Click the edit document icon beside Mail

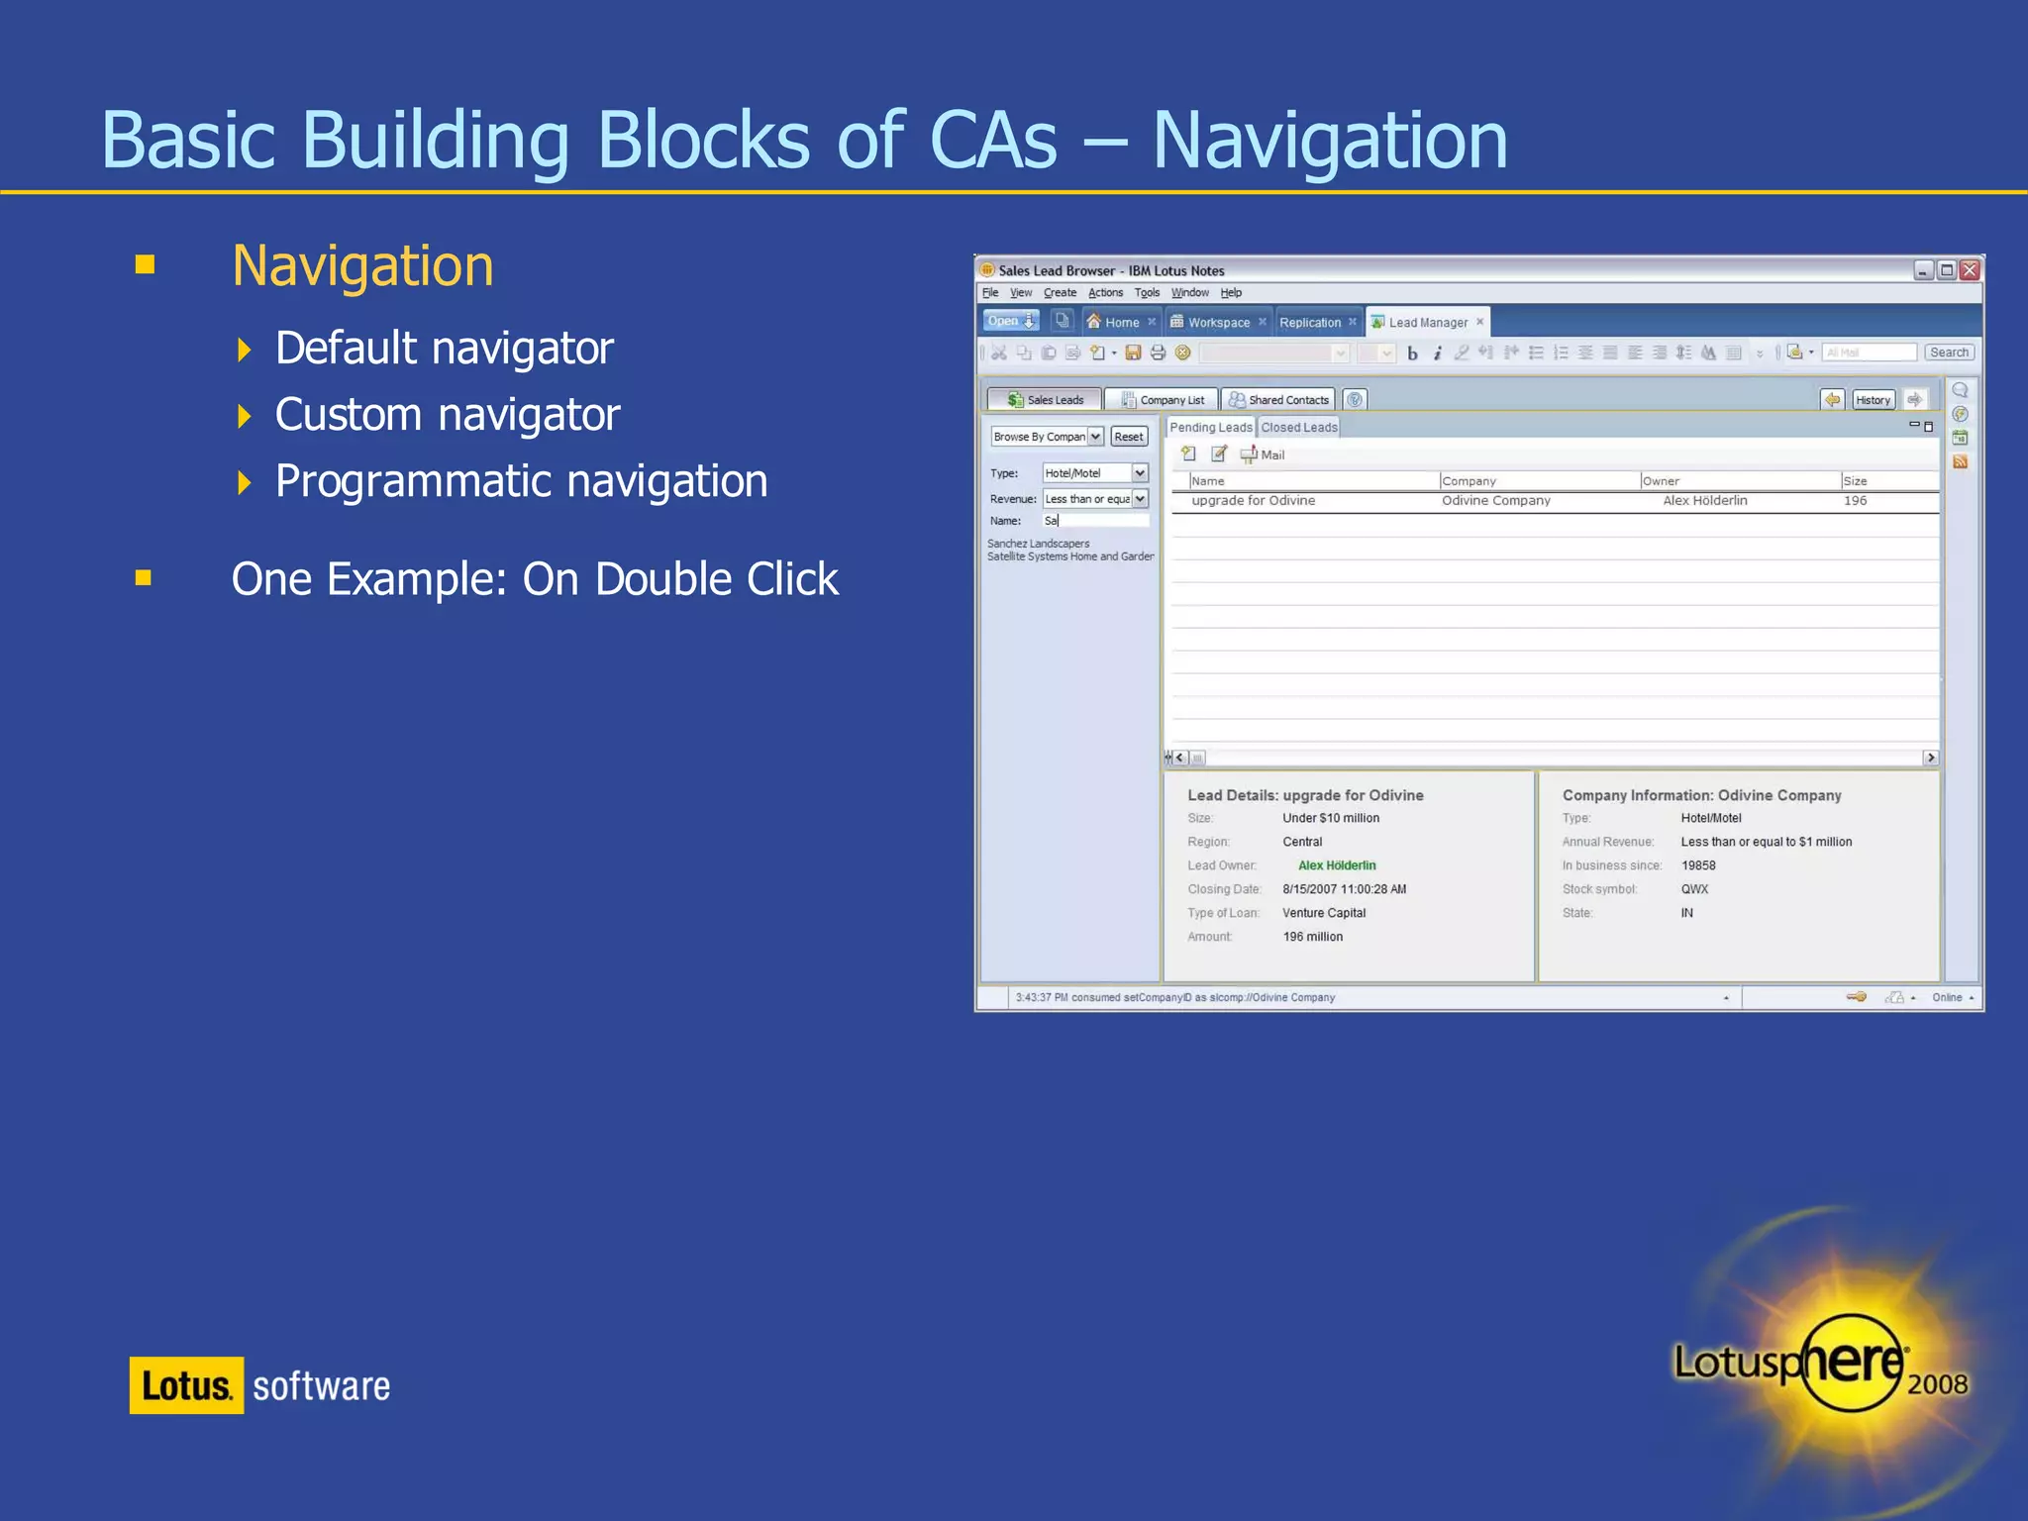[x=1219, y=455]
